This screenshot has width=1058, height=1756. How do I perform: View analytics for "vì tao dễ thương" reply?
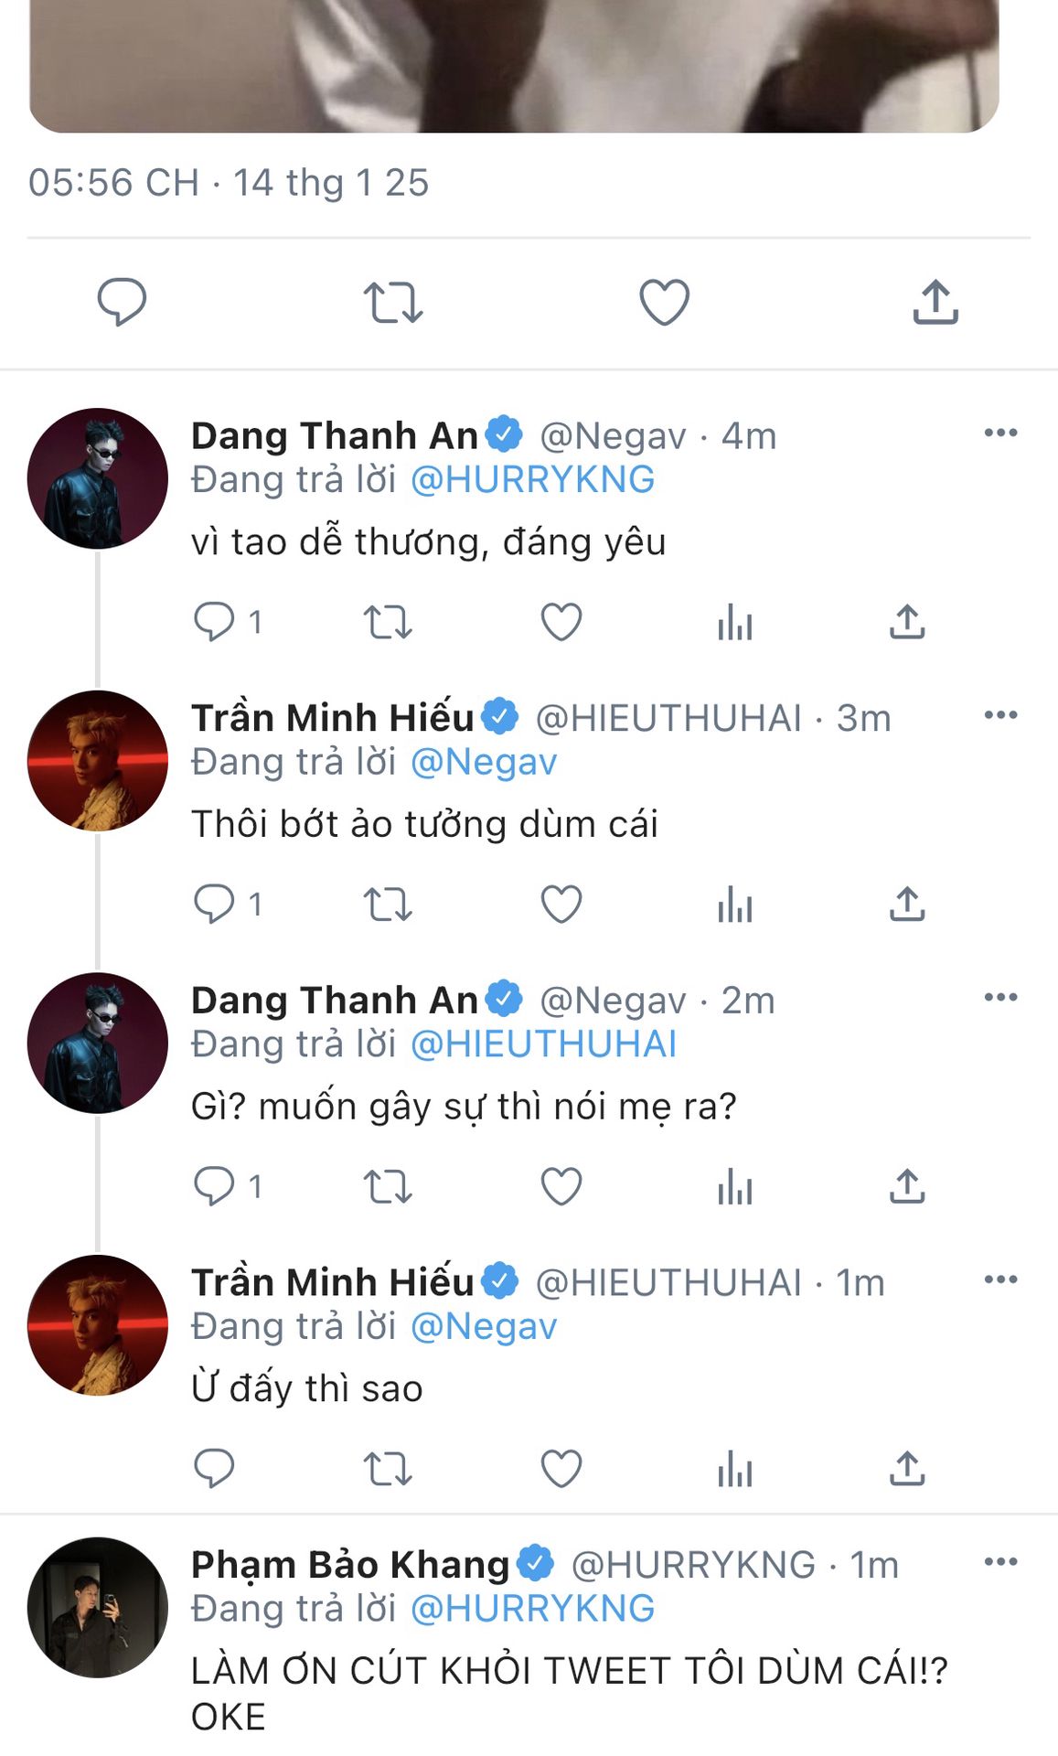(x=735, y=623)
